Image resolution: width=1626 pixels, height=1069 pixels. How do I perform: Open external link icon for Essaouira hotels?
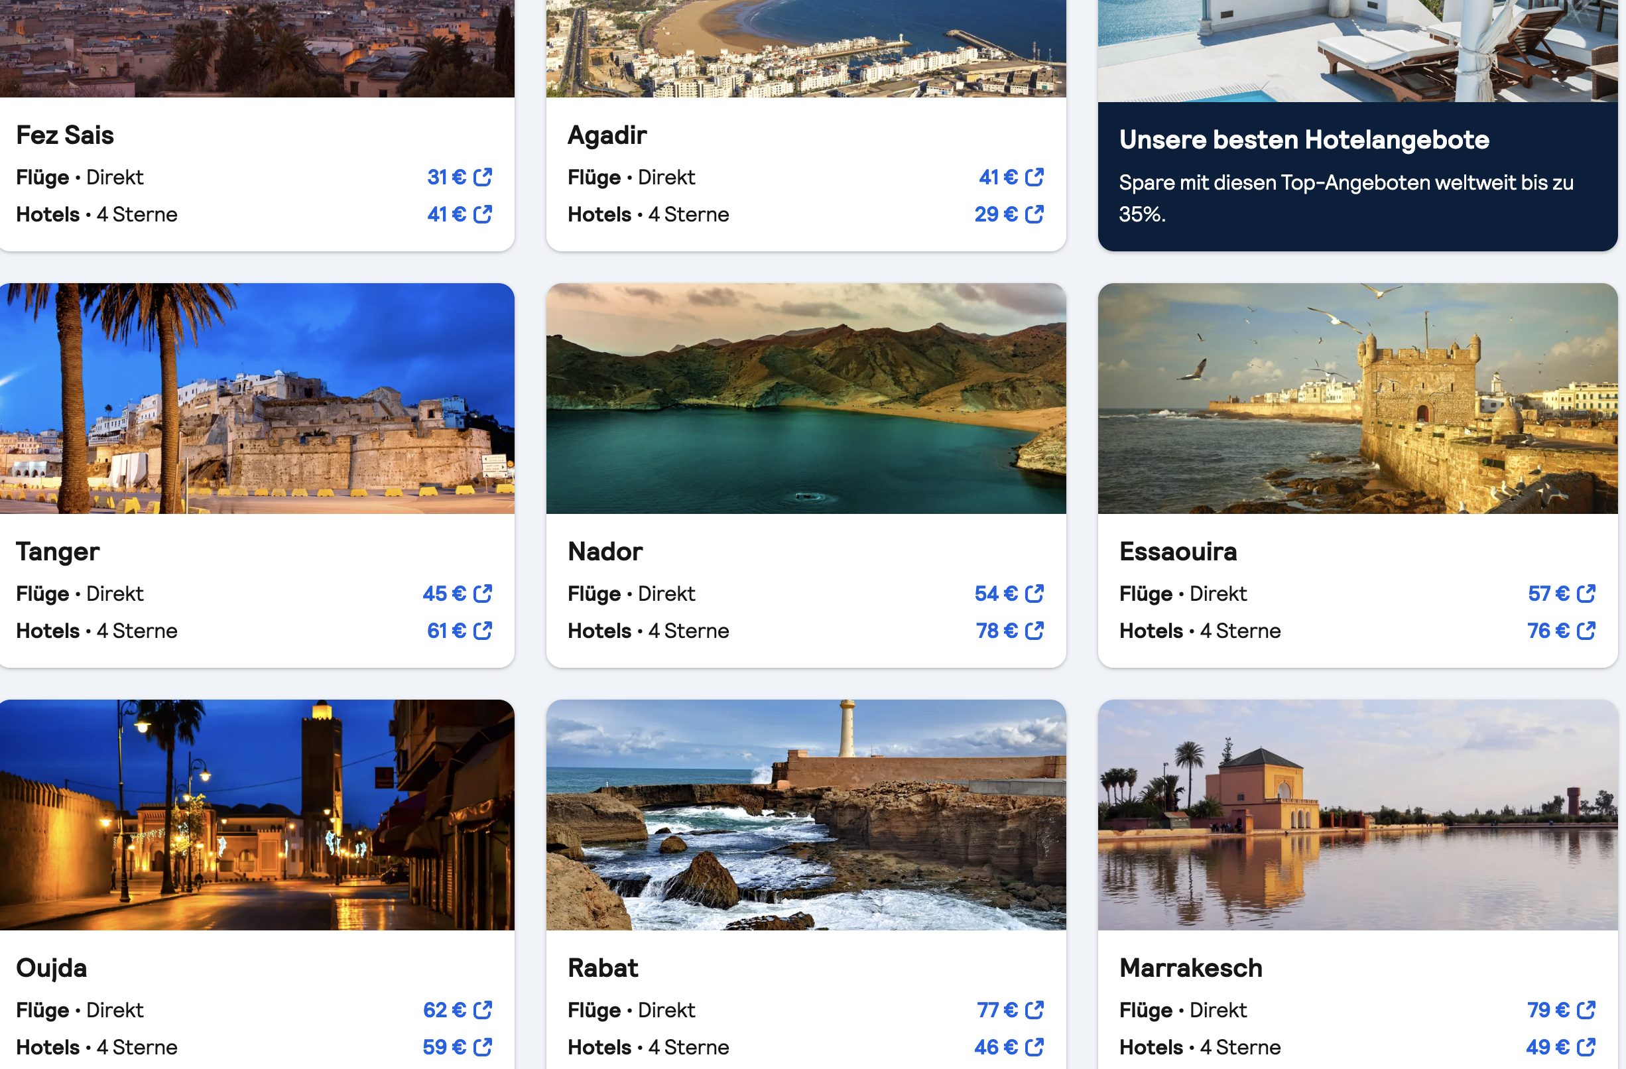[x=1586, y=630]
